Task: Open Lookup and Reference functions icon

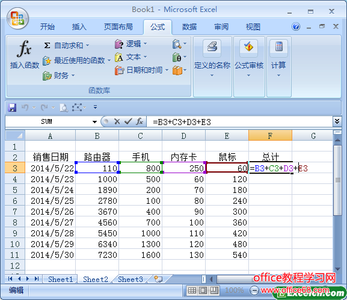Action: click(177, 44)
